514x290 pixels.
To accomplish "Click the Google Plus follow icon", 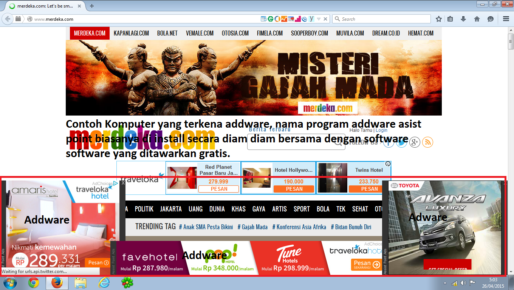I will pyautogui.click(x=415, y=142).
